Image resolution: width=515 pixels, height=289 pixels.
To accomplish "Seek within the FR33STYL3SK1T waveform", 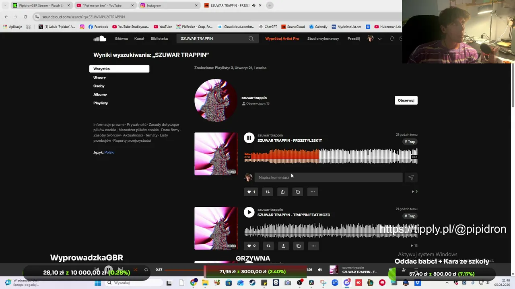I will 331,156.
